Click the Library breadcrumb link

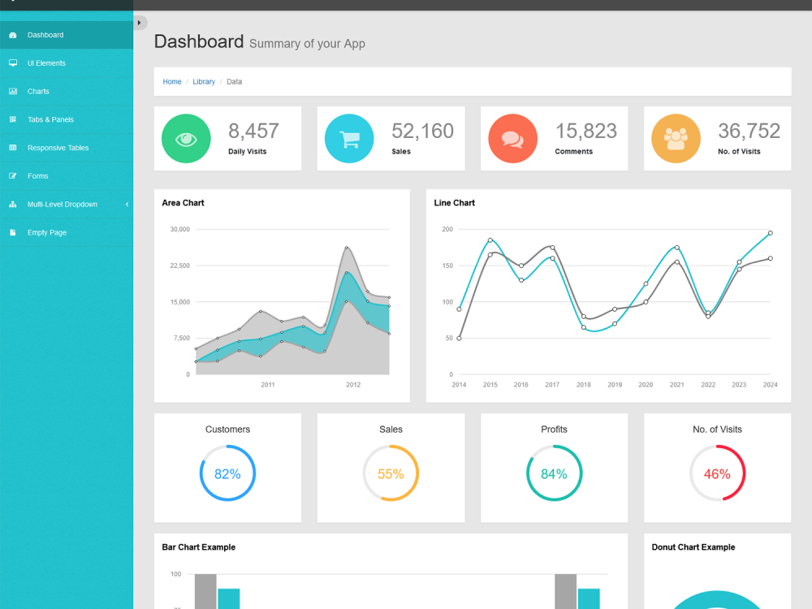204,81
